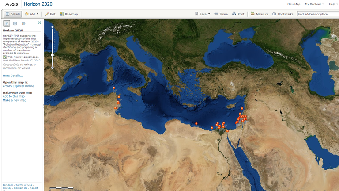Screen dimensions: 339x191
Task: Show map contents icon in side panel
Action: (15, 23)
